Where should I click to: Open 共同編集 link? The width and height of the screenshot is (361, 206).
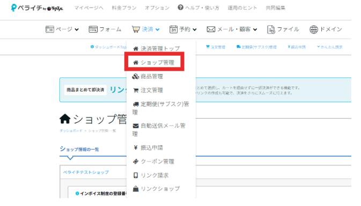[275, 8]
